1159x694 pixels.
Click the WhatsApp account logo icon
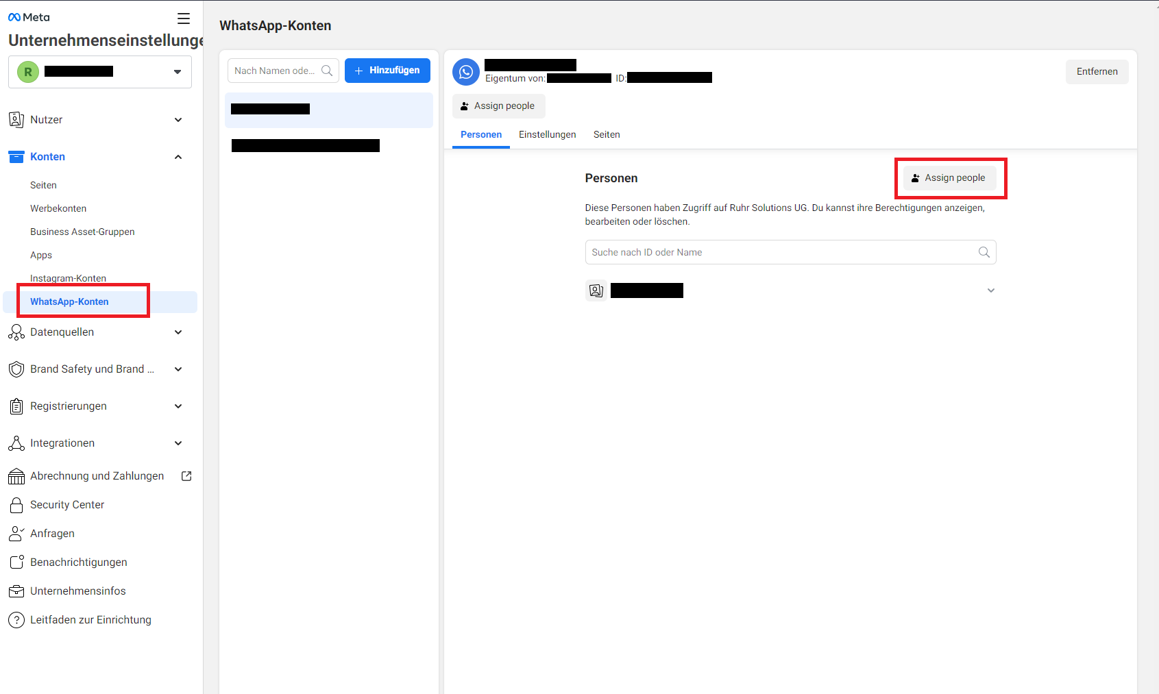click(466, 72)
